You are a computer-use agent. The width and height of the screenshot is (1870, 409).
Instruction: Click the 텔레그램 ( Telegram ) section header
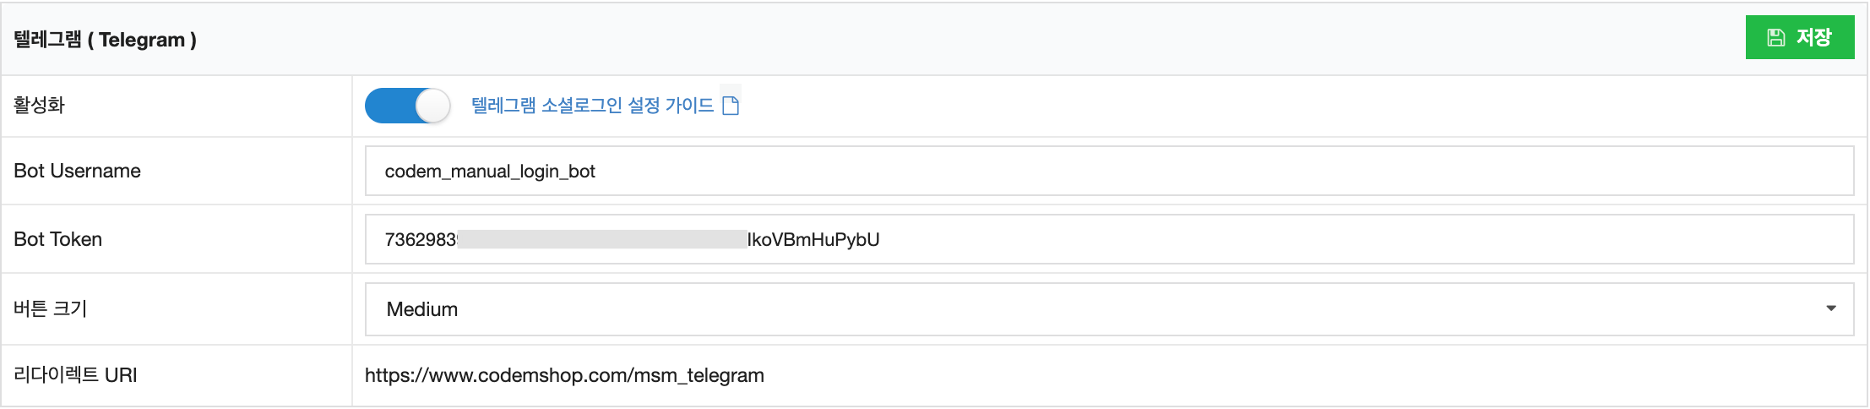tap(105, 40)
